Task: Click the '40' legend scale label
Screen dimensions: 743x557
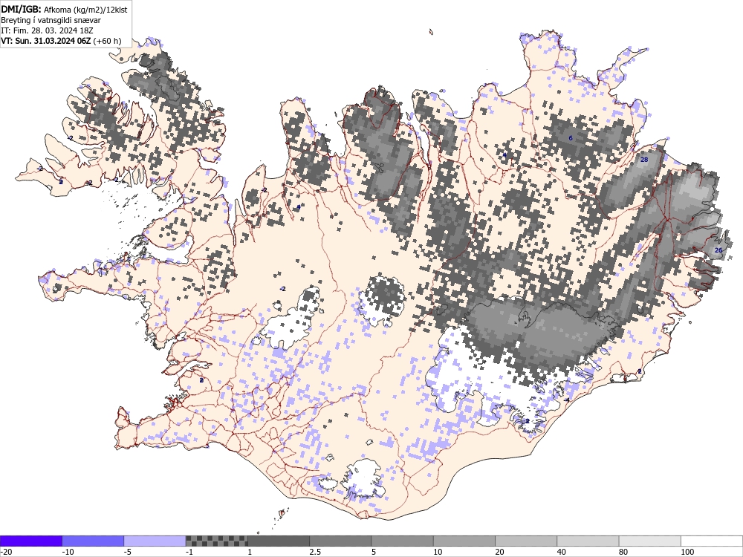Action: [x=562, y=552]
